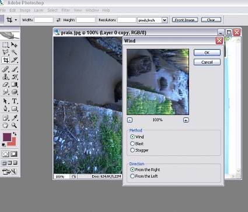Select the Rectangle shape tool

pyautogui.click(x=14, y=109)
